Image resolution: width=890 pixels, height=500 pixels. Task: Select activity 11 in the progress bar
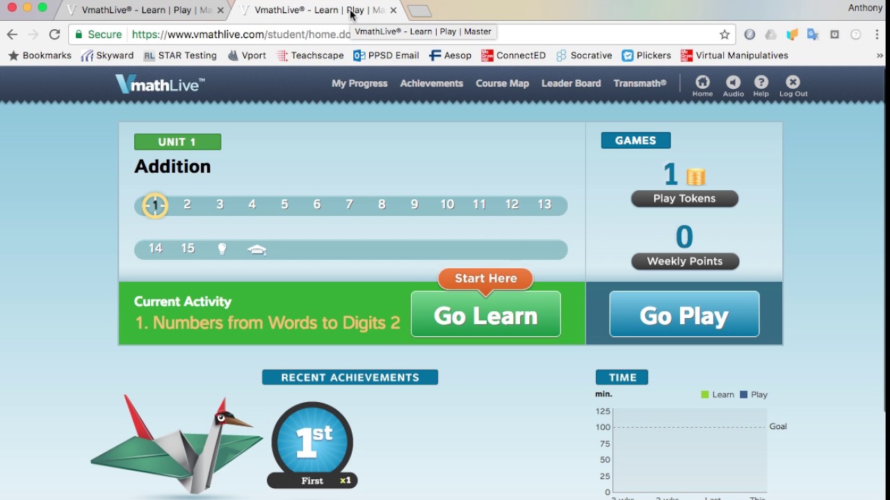pyautogui.click(x=479, y=204)
